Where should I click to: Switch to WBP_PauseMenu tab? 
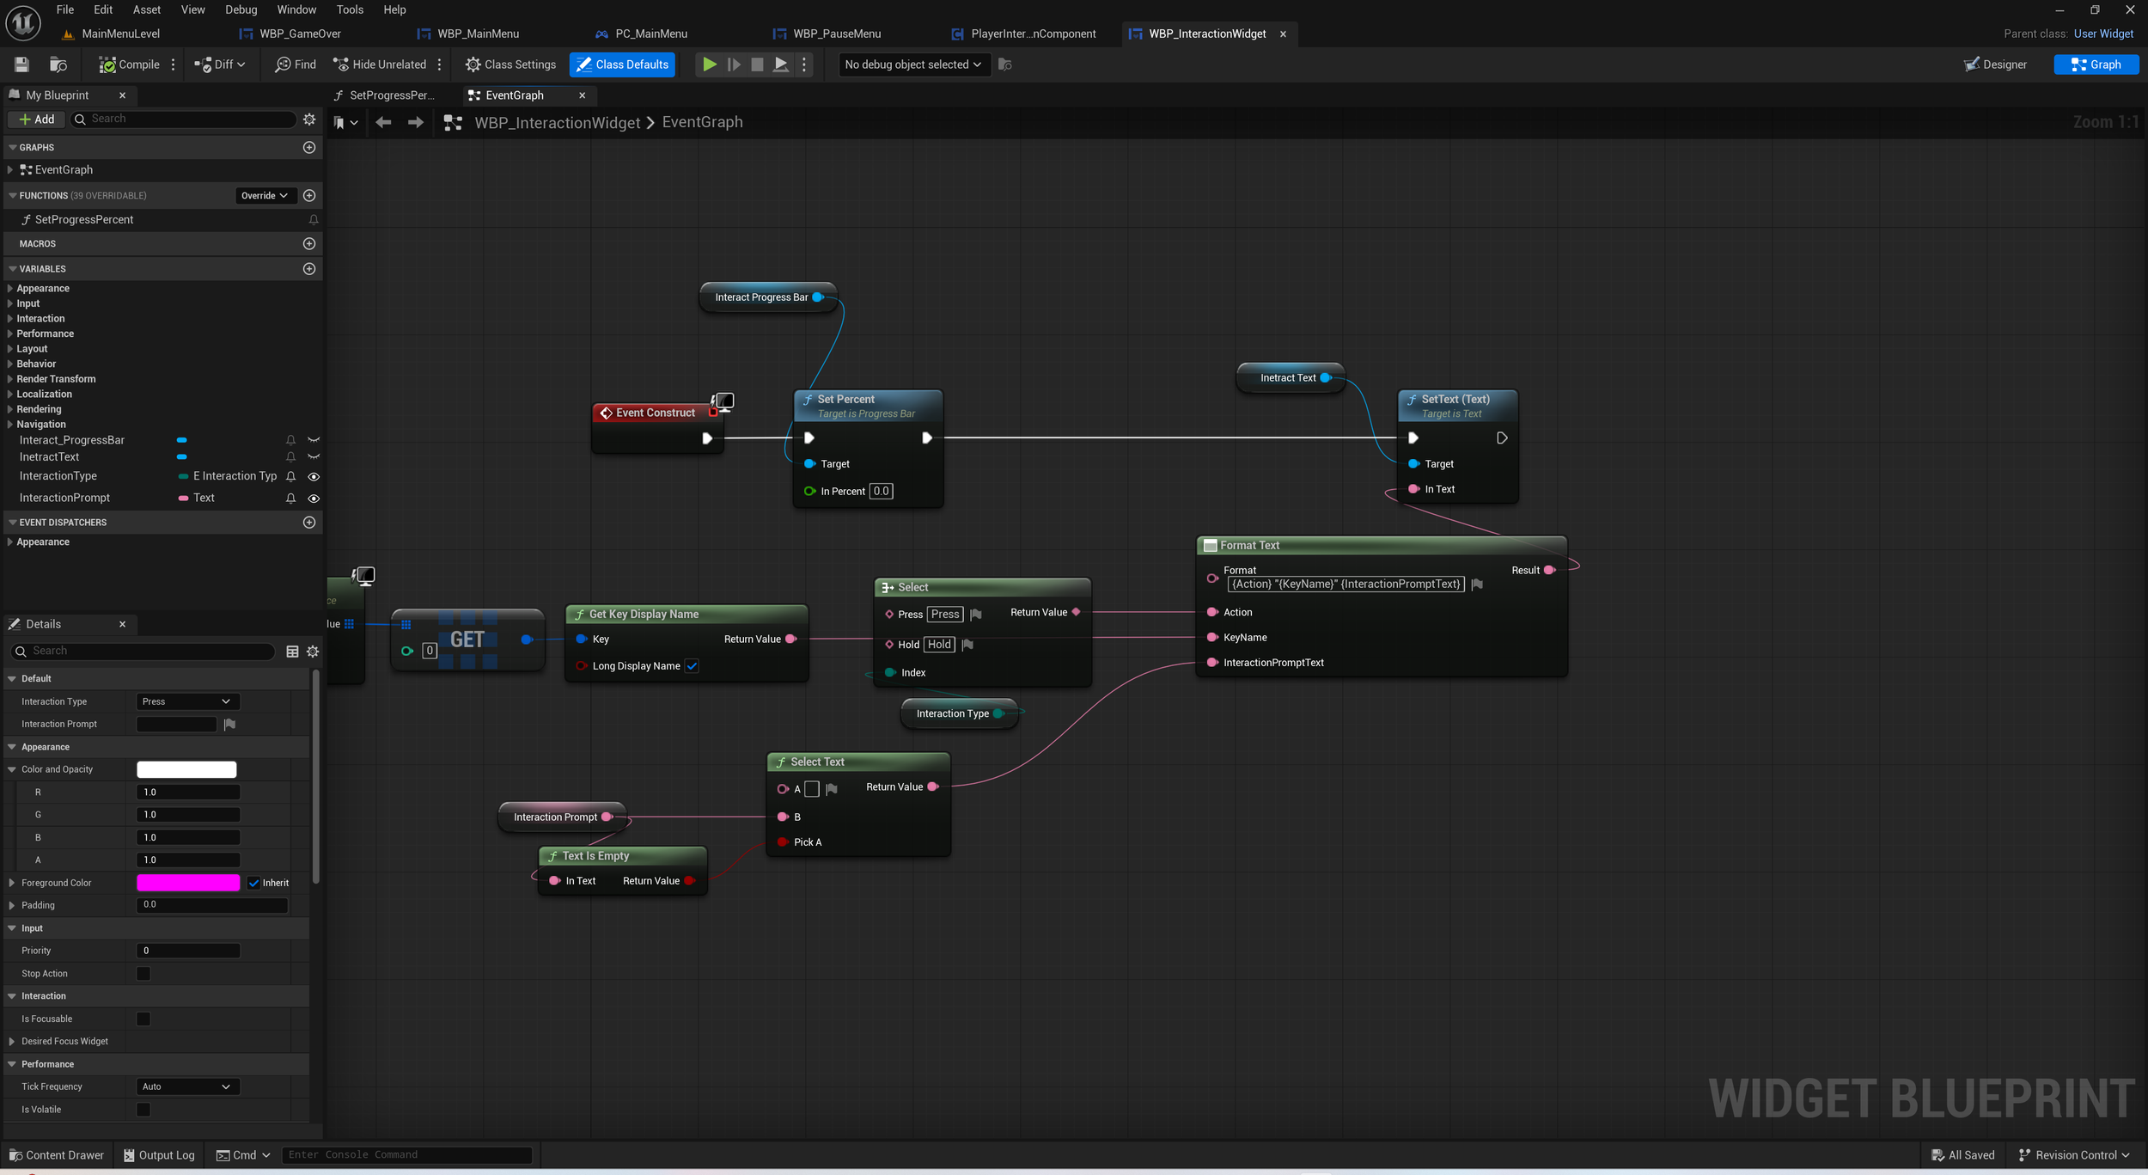click(836, 34)
